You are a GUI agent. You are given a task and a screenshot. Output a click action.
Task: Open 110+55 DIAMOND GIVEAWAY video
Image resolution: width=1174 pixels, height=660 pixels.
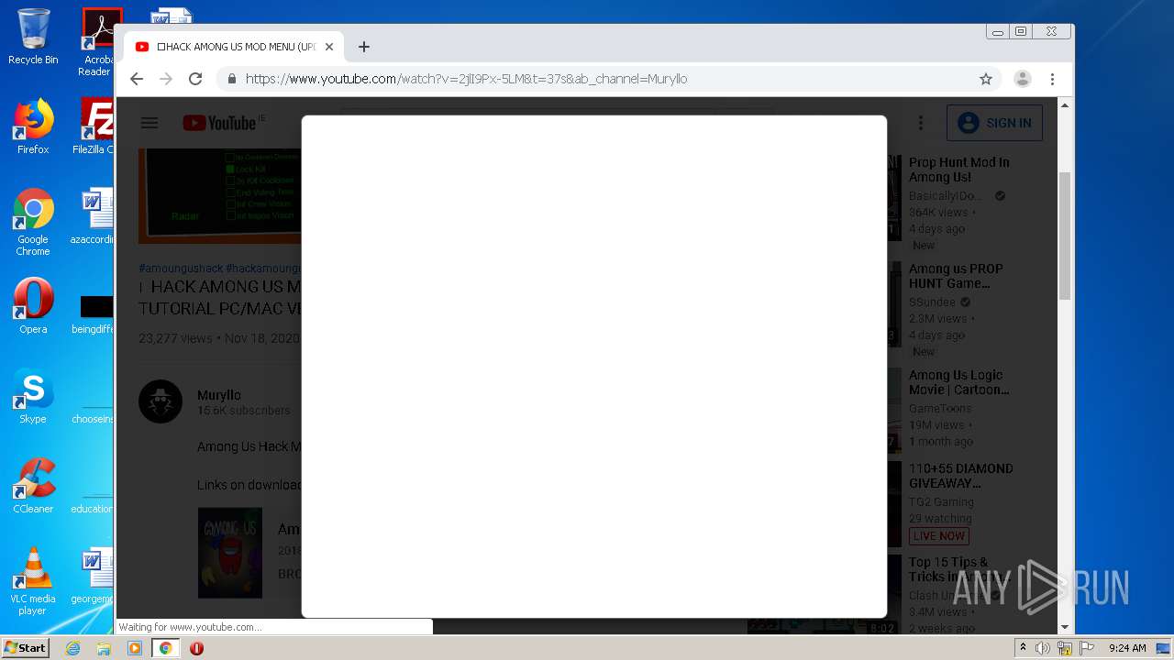point(960,476)
